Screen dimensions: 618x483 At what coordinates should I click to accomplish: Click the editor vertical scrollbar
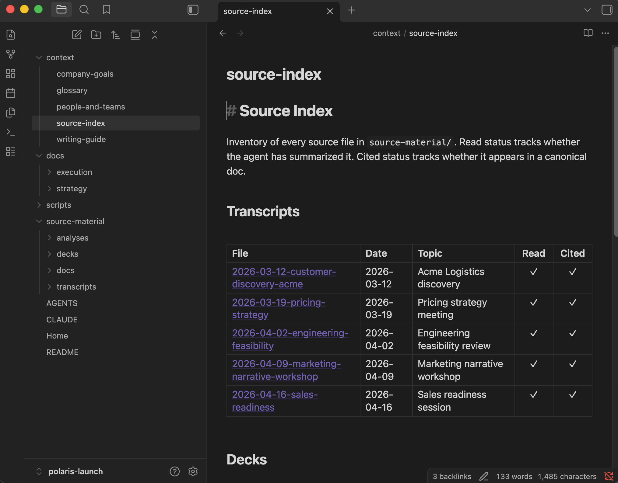tap(616, 141)
